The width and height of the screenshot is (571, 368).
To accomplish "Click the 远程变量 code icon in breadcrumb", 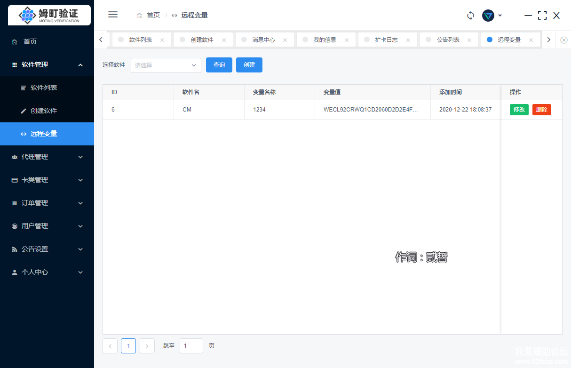I will click(x=174, y=15).
